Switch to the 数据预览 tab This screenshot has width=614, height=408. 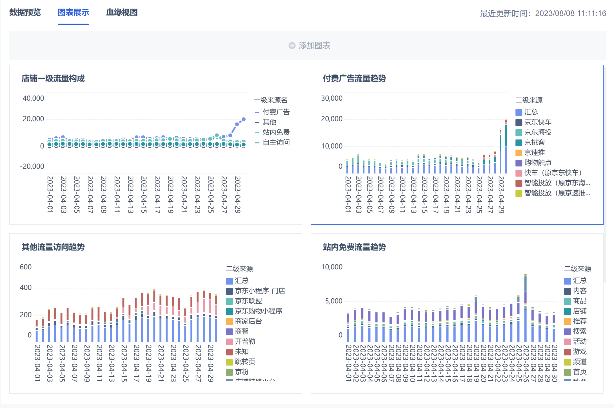click(x=25, y=12)
